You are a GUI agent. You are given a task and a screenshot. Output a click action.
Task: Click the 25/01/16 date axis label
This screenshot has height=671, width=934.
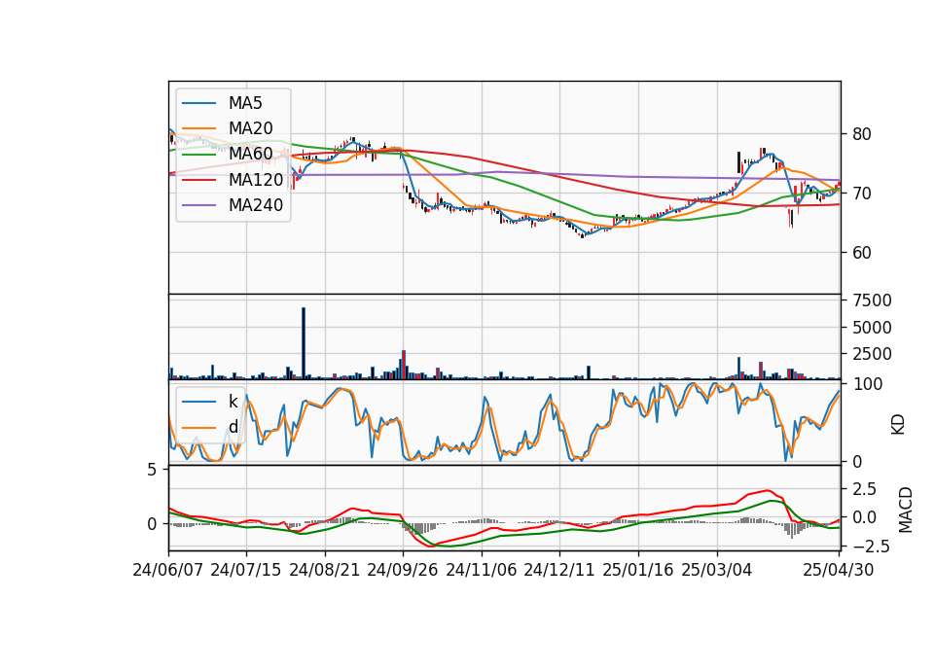pos(638,570)
